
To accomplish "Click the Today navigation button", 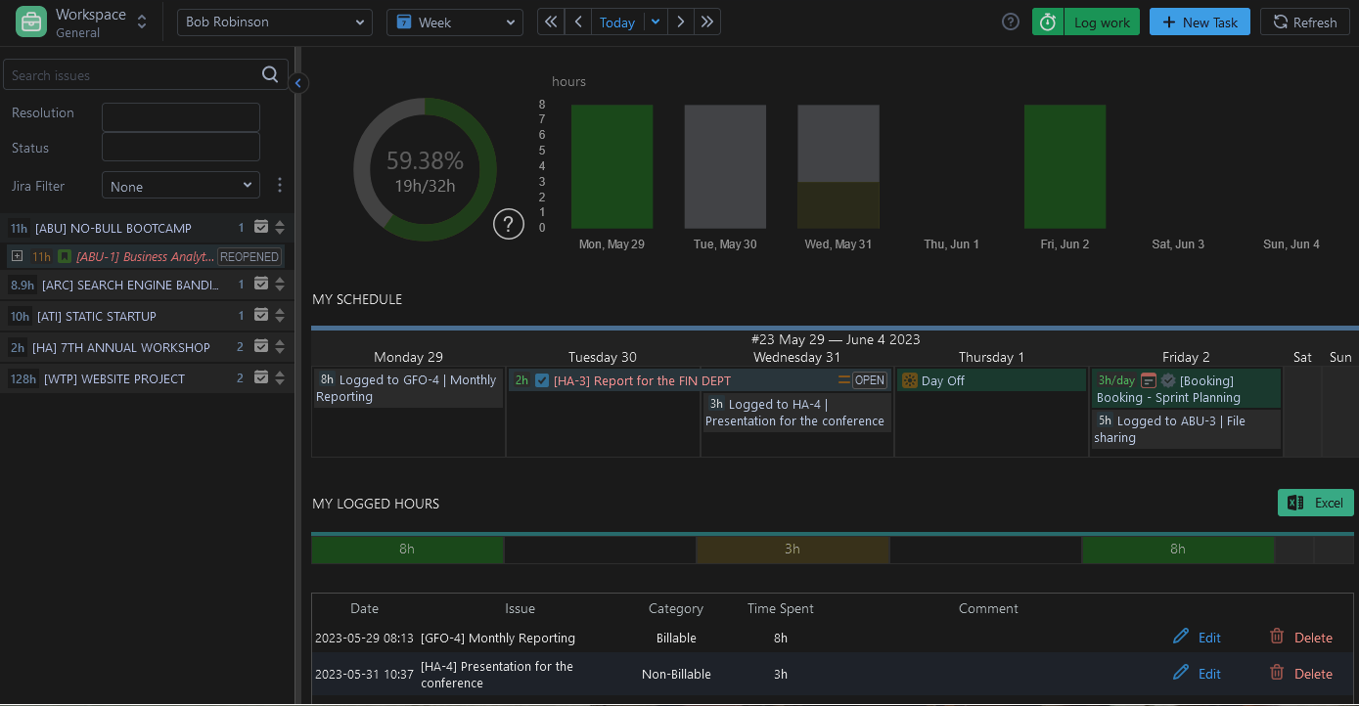I will click(616, 22).
